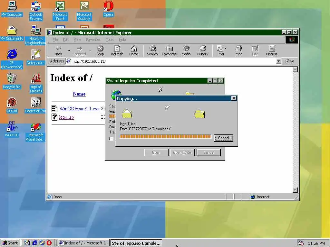Click the Back toolbar button
Viewport: 330px width, 247px height.
pyautogui.click(x=58, y=50)
